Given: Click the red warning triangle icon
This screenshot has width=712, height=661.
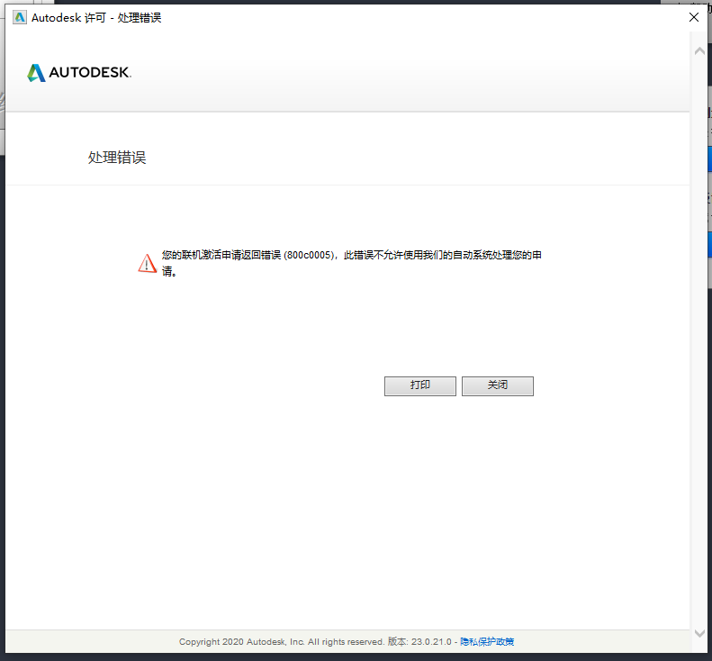Looking at the screenshot, I should click(147, 263).
